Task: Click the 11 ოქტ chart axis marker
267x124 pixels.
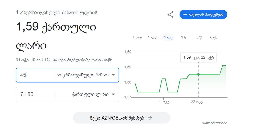Action: pos(164,102)
